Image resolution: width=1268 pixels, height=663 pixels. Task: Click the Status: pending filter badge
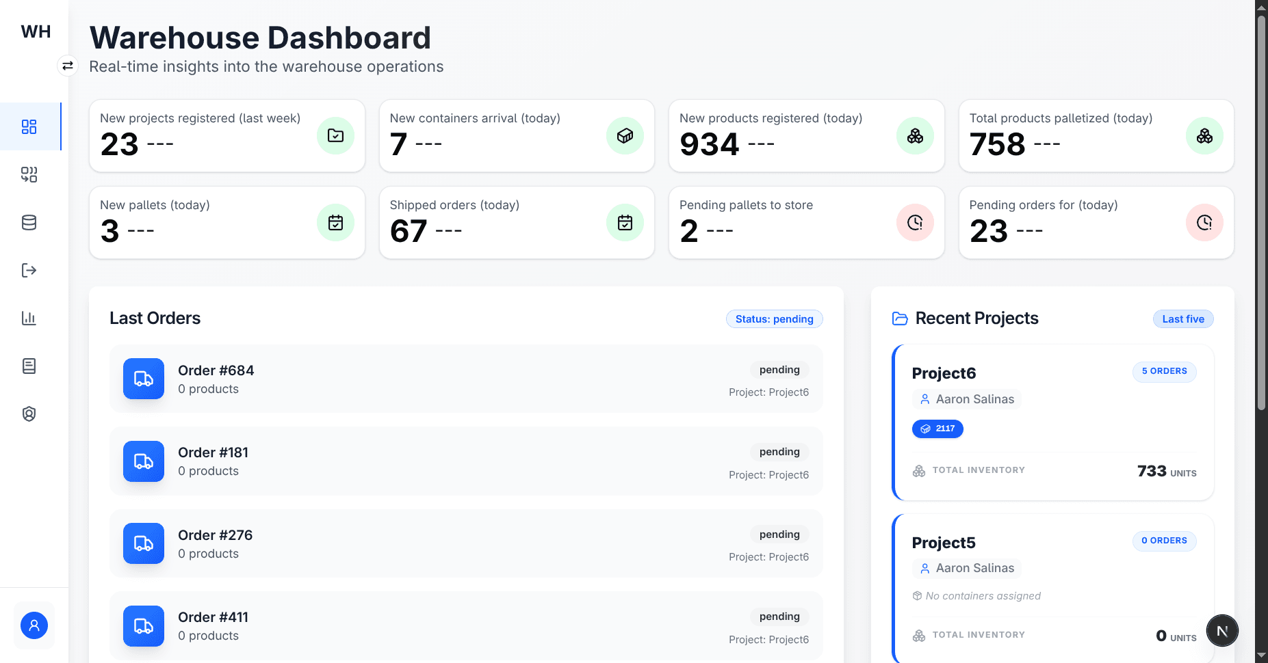[x=774, y=319]
